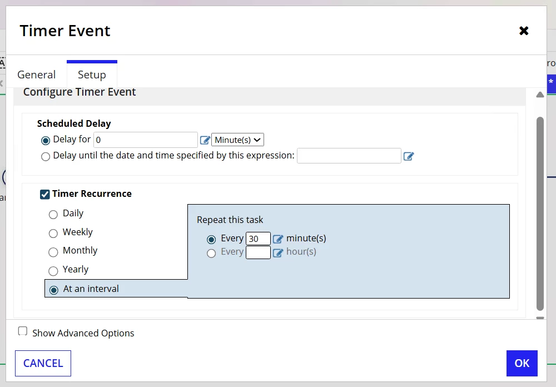Close the Timer Event dialog
This screenshot has width=556, height=387.
coord(524,31)
